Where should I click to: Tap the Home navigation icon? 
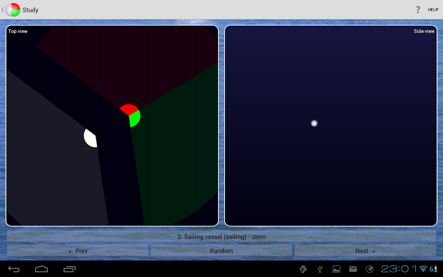tap(41, 269)
